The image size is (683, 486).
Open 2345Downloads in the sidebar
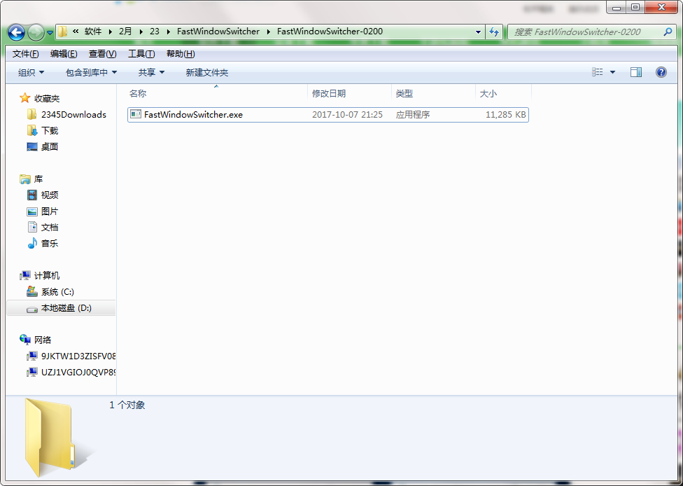pos(73,115)
